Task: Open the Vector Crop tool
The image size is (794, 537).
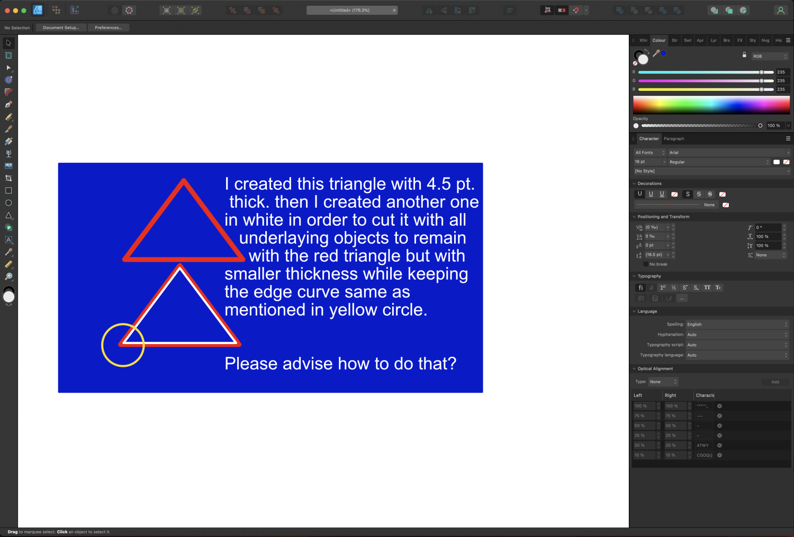Action: coord(8,178)
